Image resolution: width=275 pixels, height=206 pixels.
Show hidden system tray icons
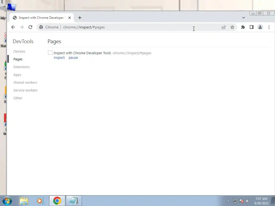tap(228, 201)
